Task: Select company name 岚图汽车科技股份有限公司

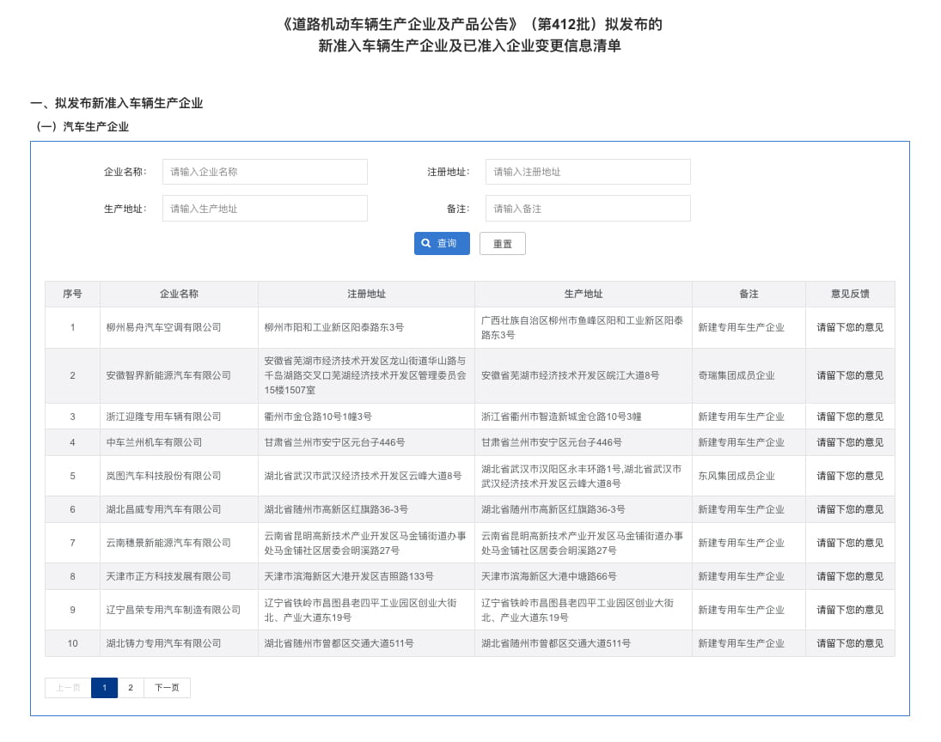Action: coord(163,477)
